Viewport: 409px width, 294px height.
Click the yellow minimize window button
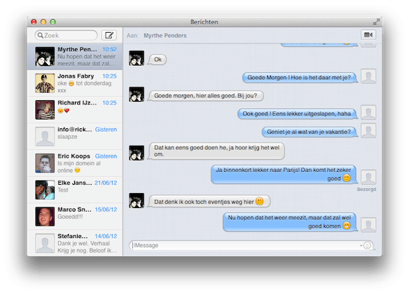pos(44,22)
